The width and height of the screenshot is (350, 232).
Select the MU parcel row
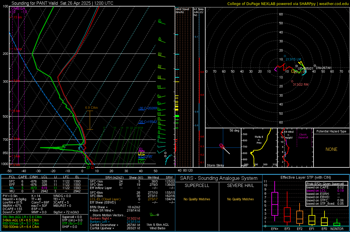point(44,191)
